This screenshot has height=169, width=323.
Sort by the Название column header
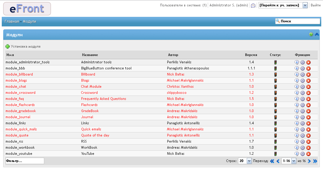(90, 55)
